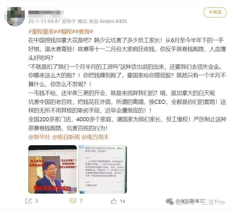This screenshot has width=232, height=211.
Task: Open the blurred user avatar profile
Action: click(15, 16)
